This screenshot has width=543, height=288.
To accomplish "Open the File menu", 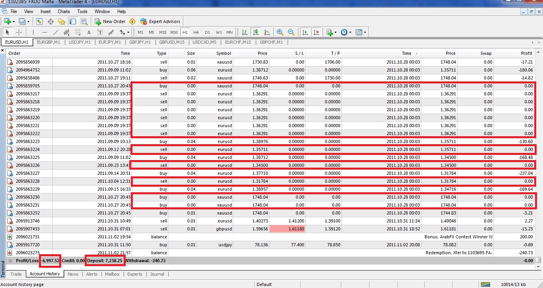I will (x=14, y=12).
